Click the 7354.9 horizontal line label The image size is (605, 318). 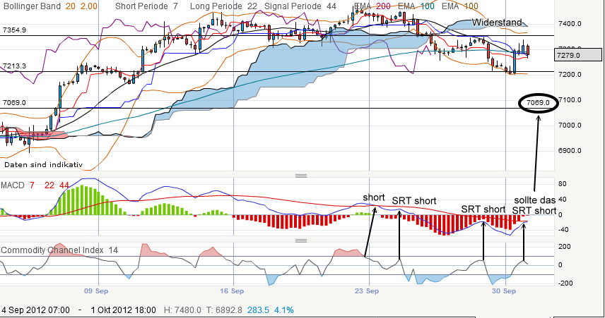(x=14, y=30)
